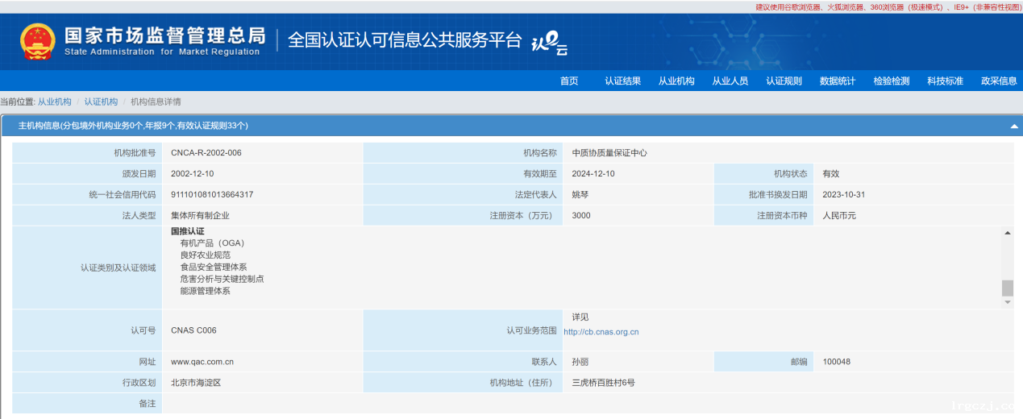Select the 检验检测 menu item

point(891,81)
